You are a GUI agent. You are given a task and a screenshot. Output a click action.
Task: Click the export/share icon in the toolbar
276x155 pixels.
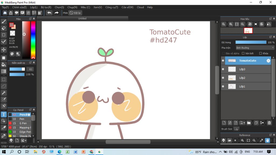point(11,13)
